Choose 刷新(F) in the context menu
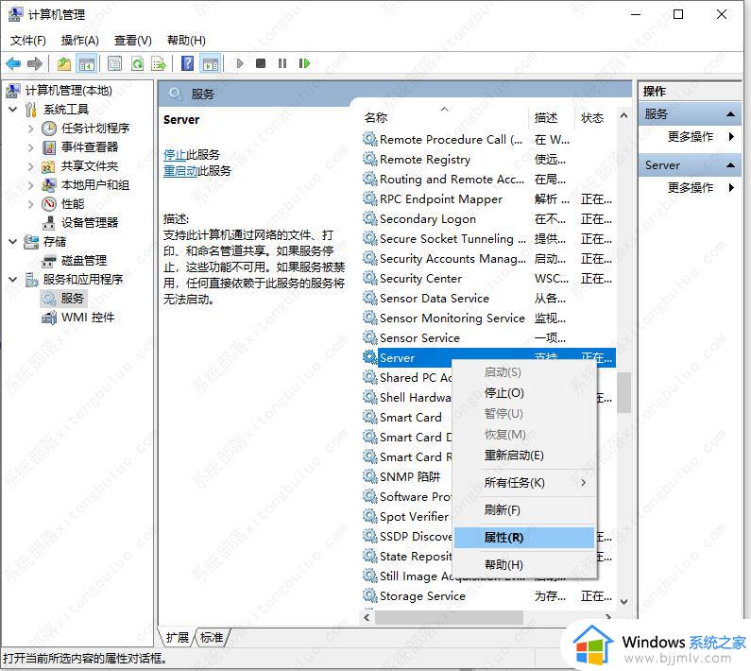 (524, 510)
